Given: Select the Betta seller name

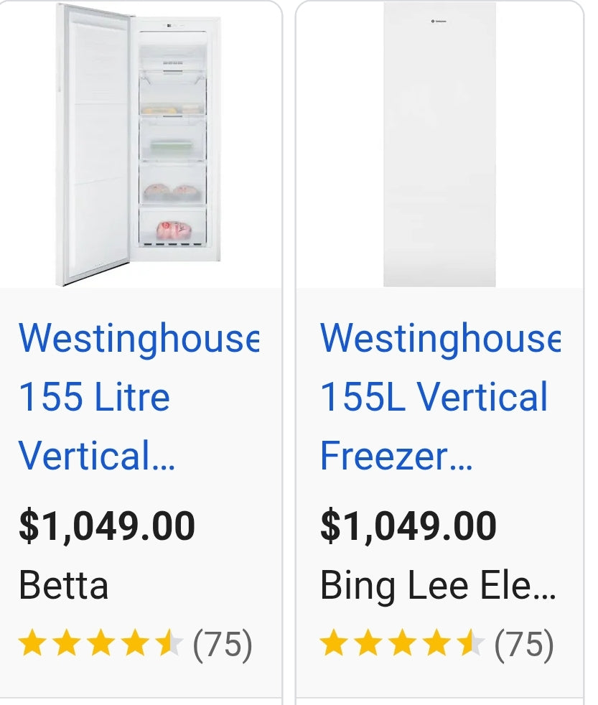Looking at the screenshot, I should (63, 585).
